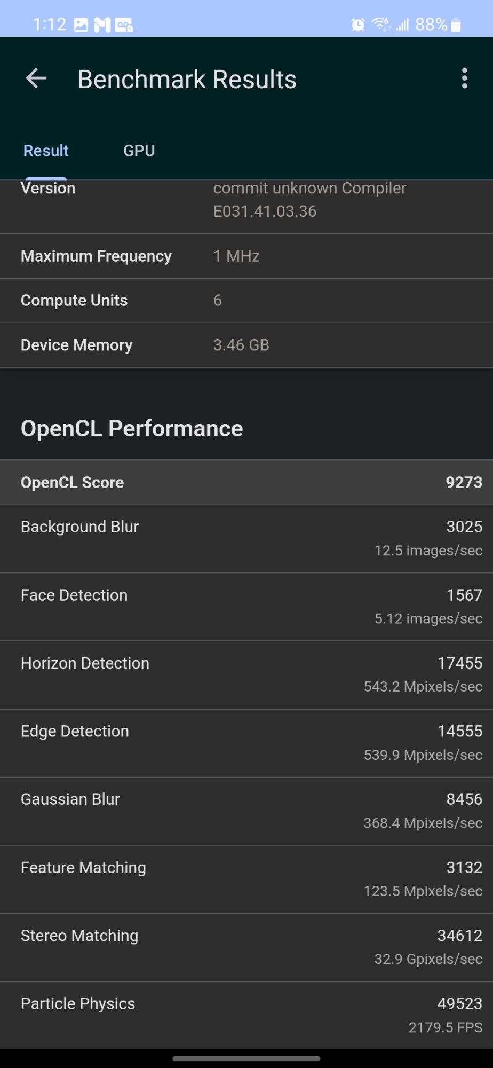493x1068 pixels.
Task: Select the Gaussian Blur result row
Action: point(246,811)
